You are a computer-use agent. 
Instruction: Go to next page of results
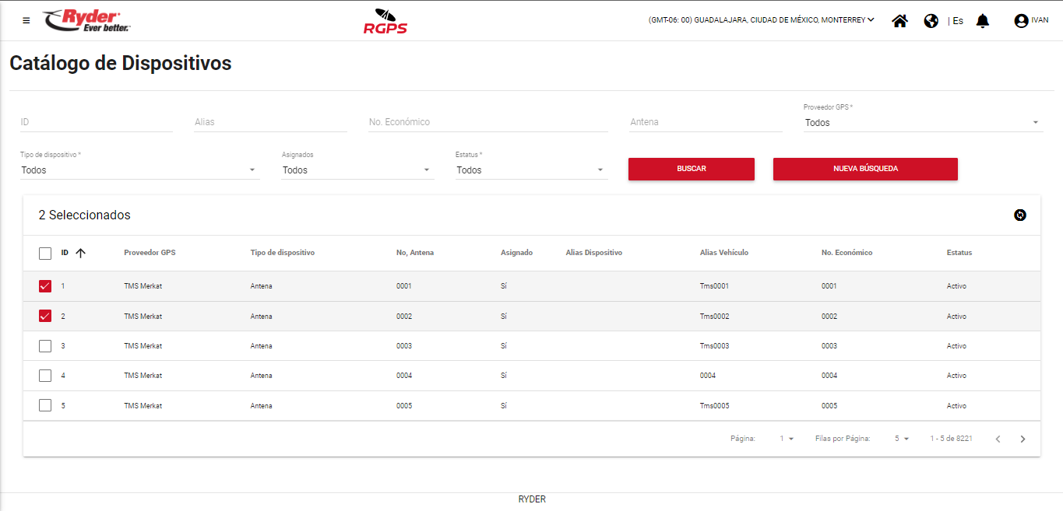click(1023, 439)
